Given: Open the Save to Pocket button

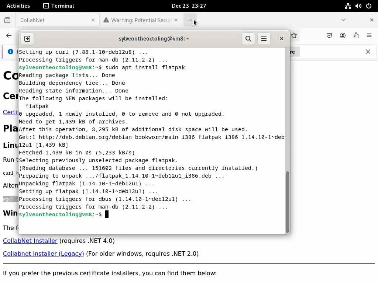Looking at the screenshot, I should [329, 36].
